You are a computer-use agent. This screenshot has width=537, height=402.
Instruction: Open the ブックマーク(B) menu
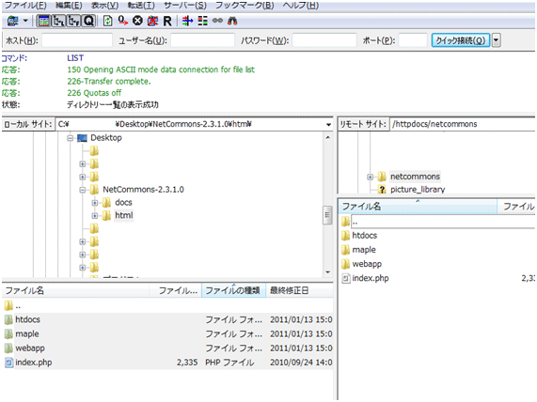coord(245,5)
